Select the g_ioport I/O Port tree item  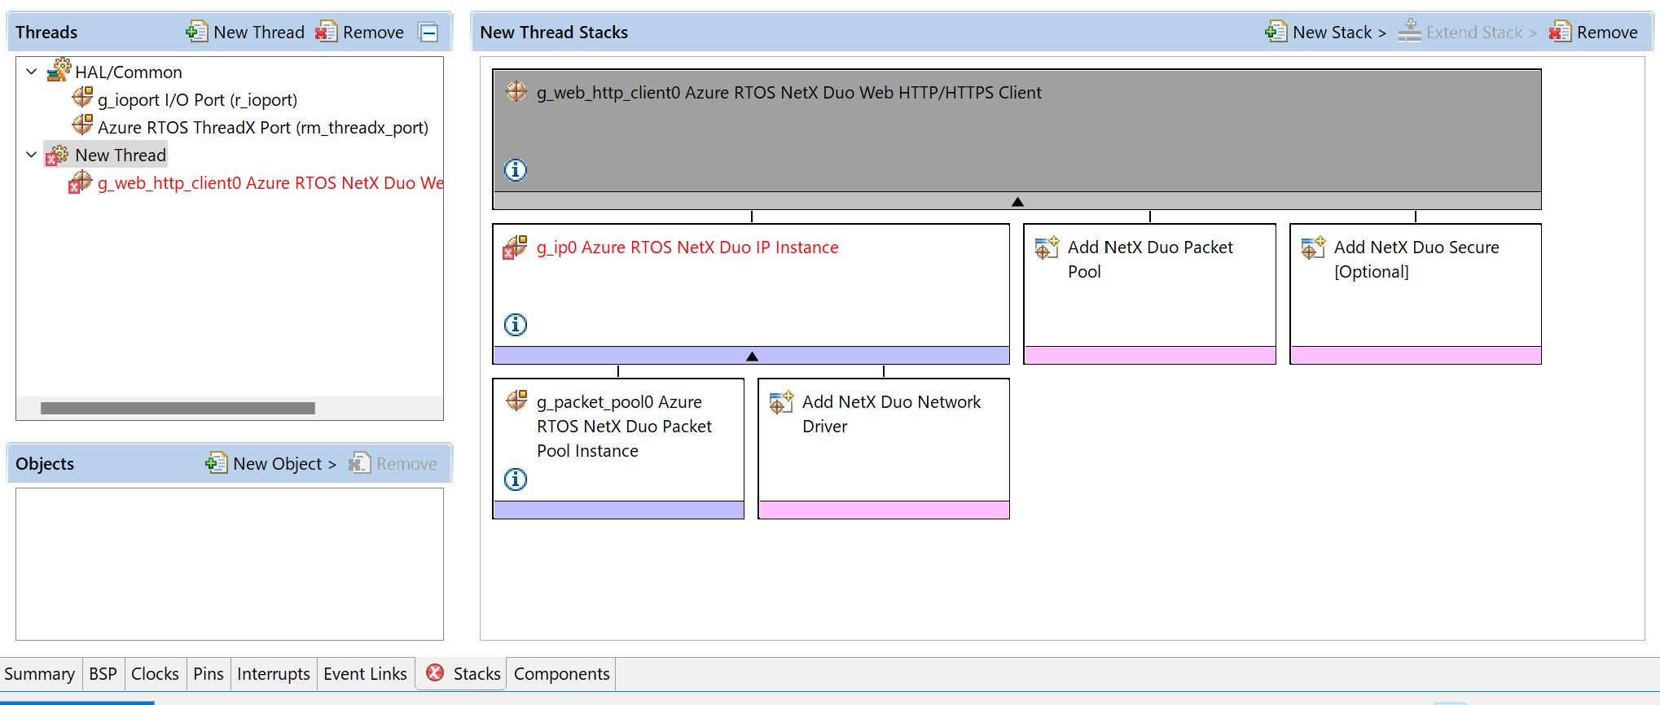pos(197,100)
